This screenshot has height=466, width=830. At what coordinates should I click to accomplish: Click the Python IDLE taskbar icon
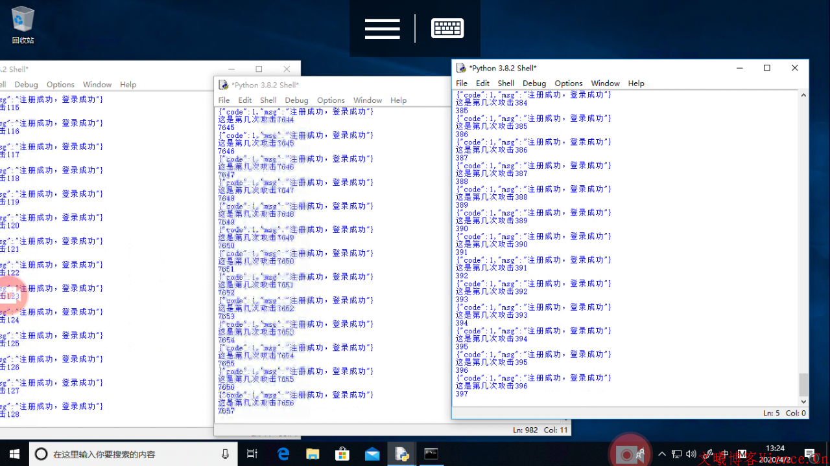(402, 454)
